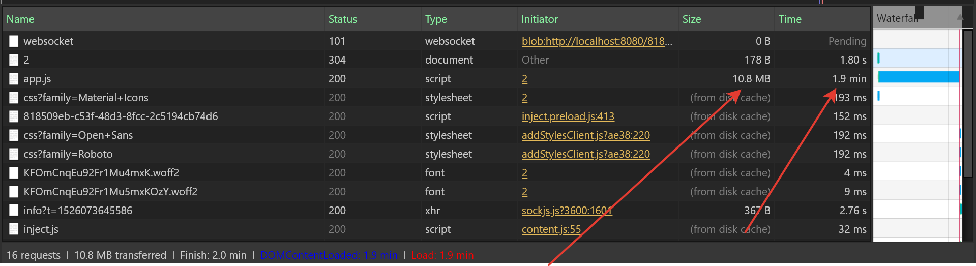Click the app.js waterfall timing bar
Image resolution: width=976 pixels, height=266 pixels.
(x=919, y=77)
